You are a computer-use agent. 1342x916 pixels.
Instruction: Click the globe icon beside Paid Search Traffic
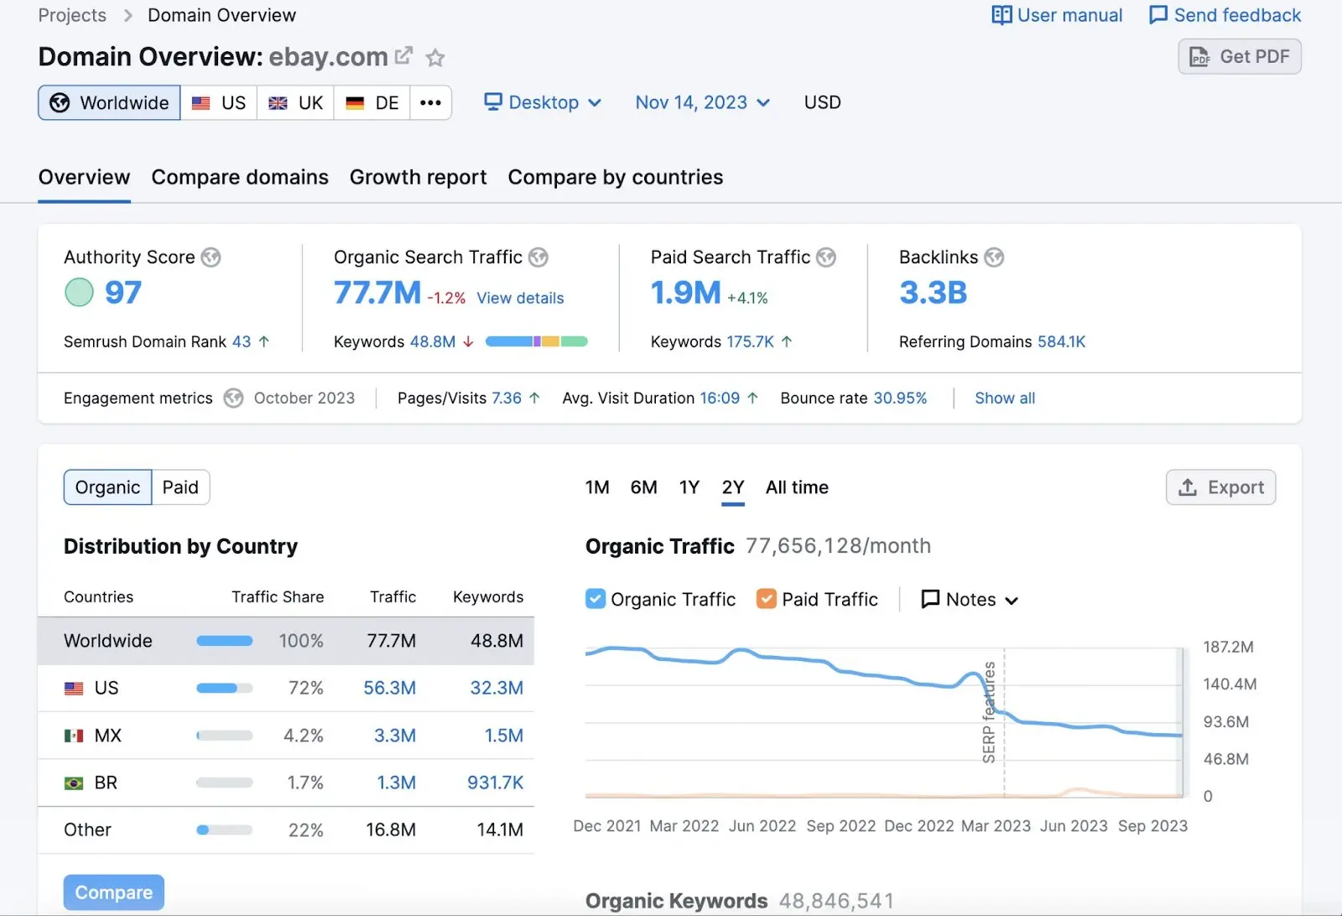coord(826,258)
